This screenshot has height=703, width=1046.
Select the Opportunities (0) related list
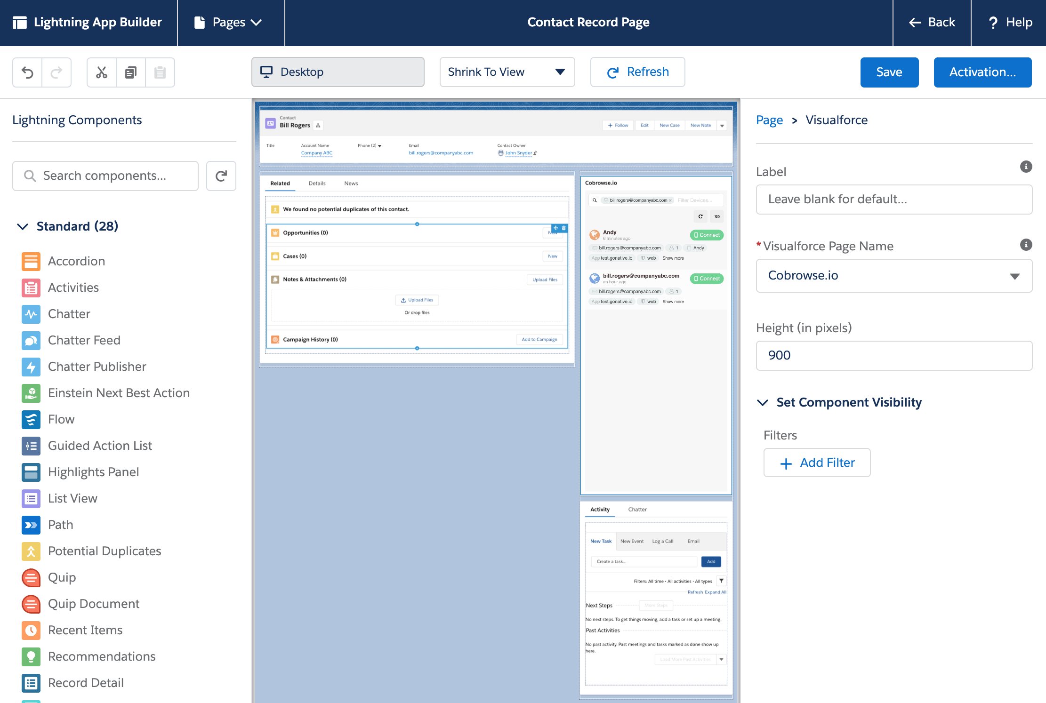point(306,233)
